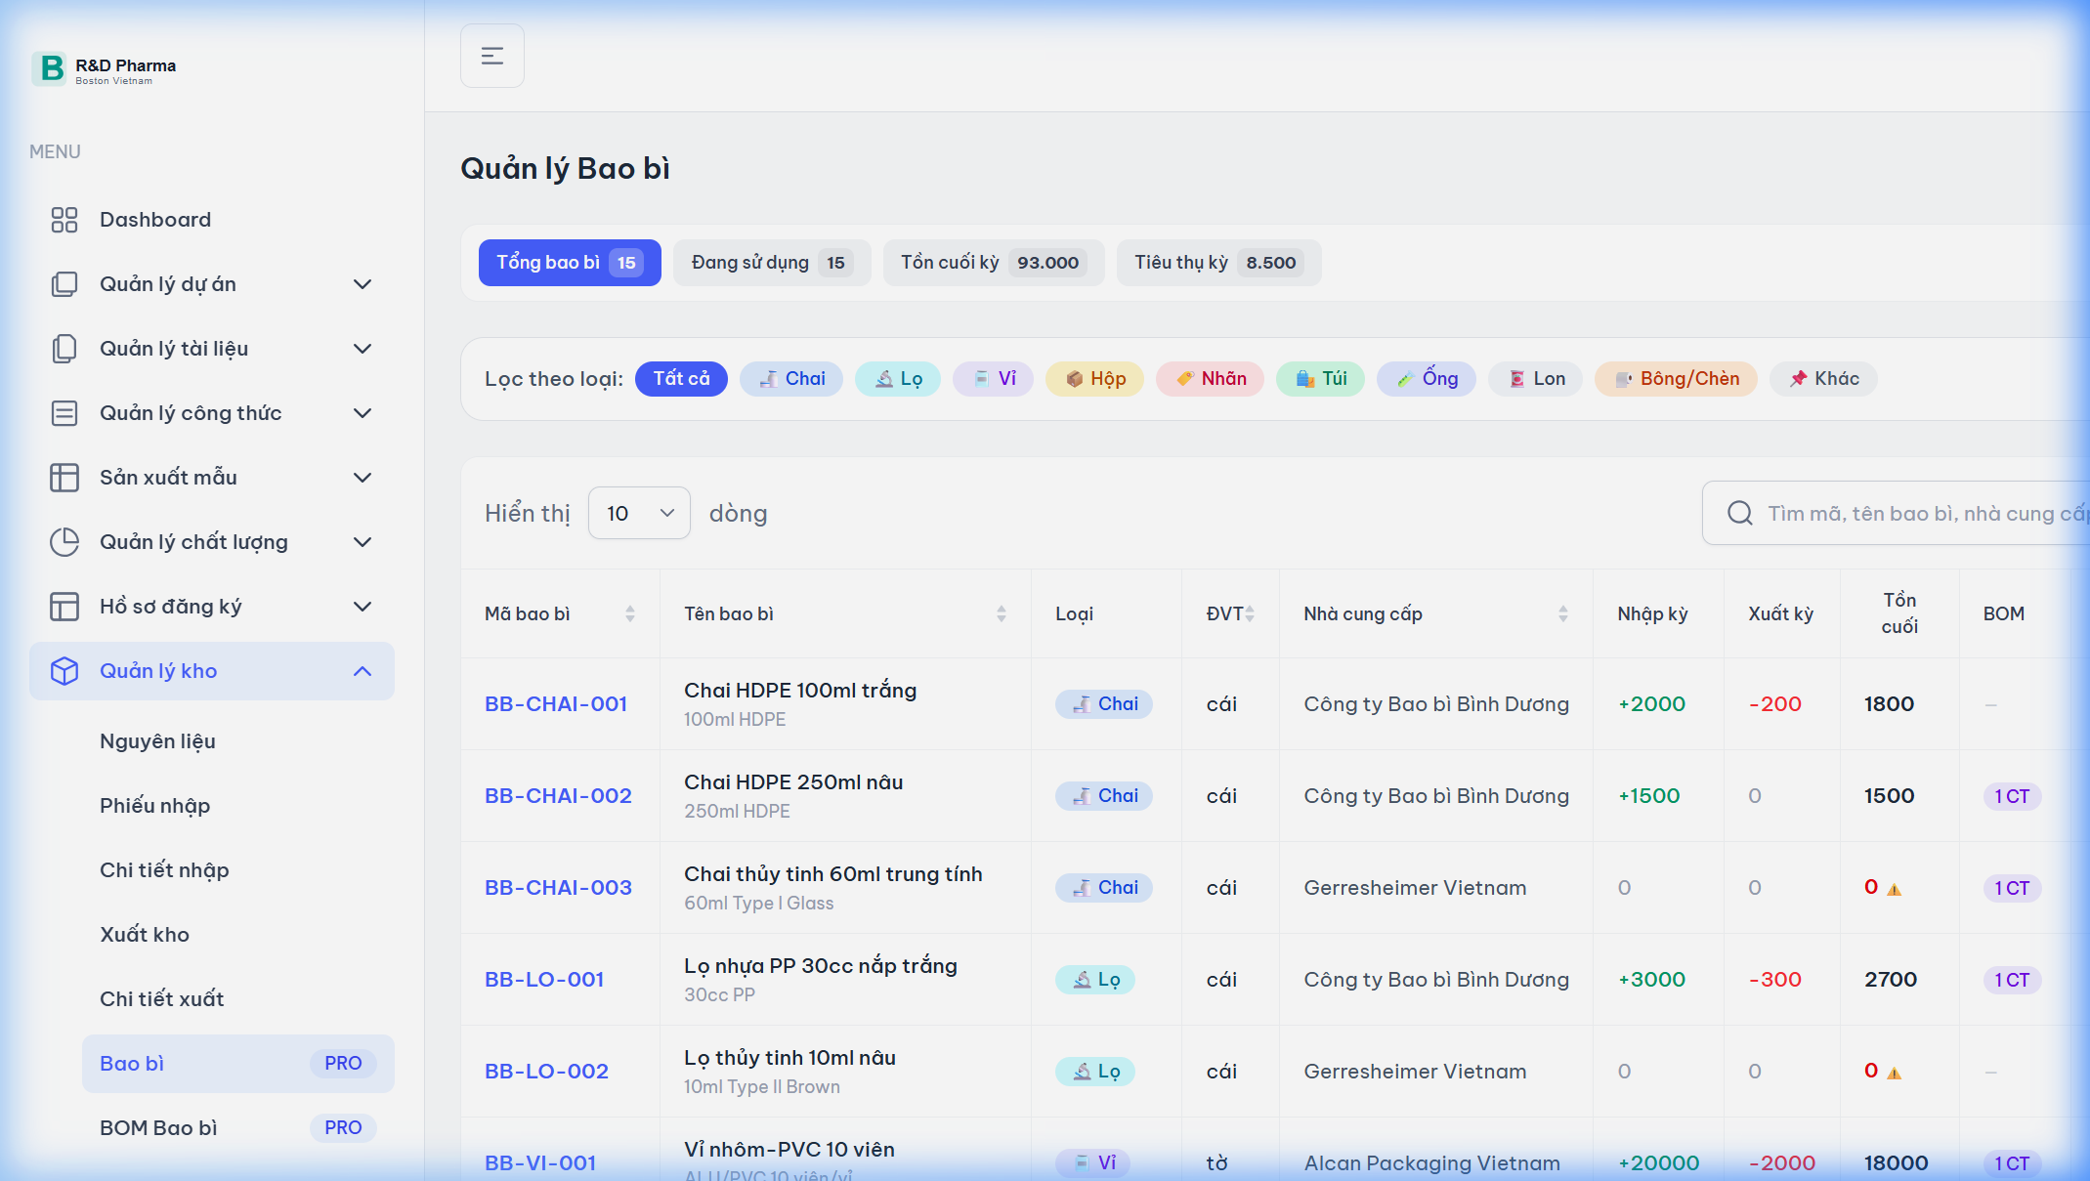
Task: Click warning icon on BB-CHAI-003 stock
Action: click(x=1894, y=889)
